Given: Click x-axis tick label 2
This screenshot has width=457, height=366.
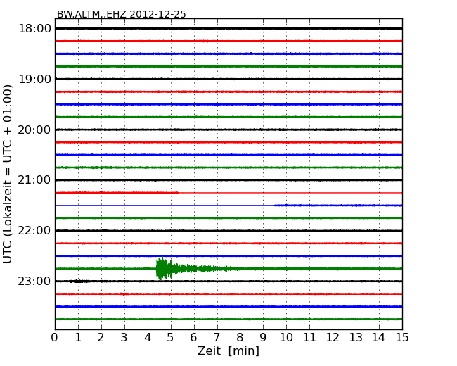Looking at the screenshot, I should 101,337.
